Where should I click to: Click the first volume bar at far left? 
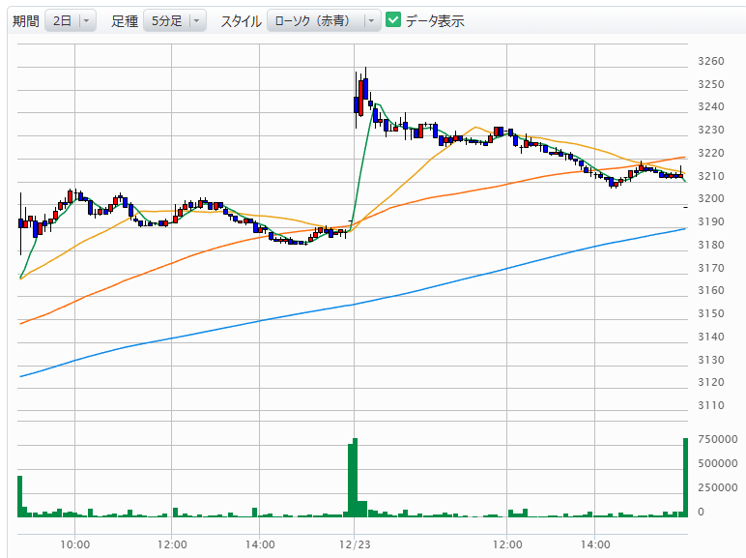click(x=19, y=496)
